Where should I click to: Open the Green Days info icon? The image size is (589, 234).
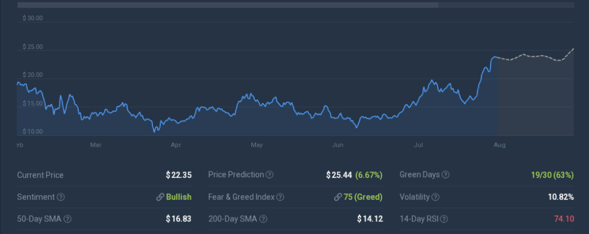coord(445,175)
